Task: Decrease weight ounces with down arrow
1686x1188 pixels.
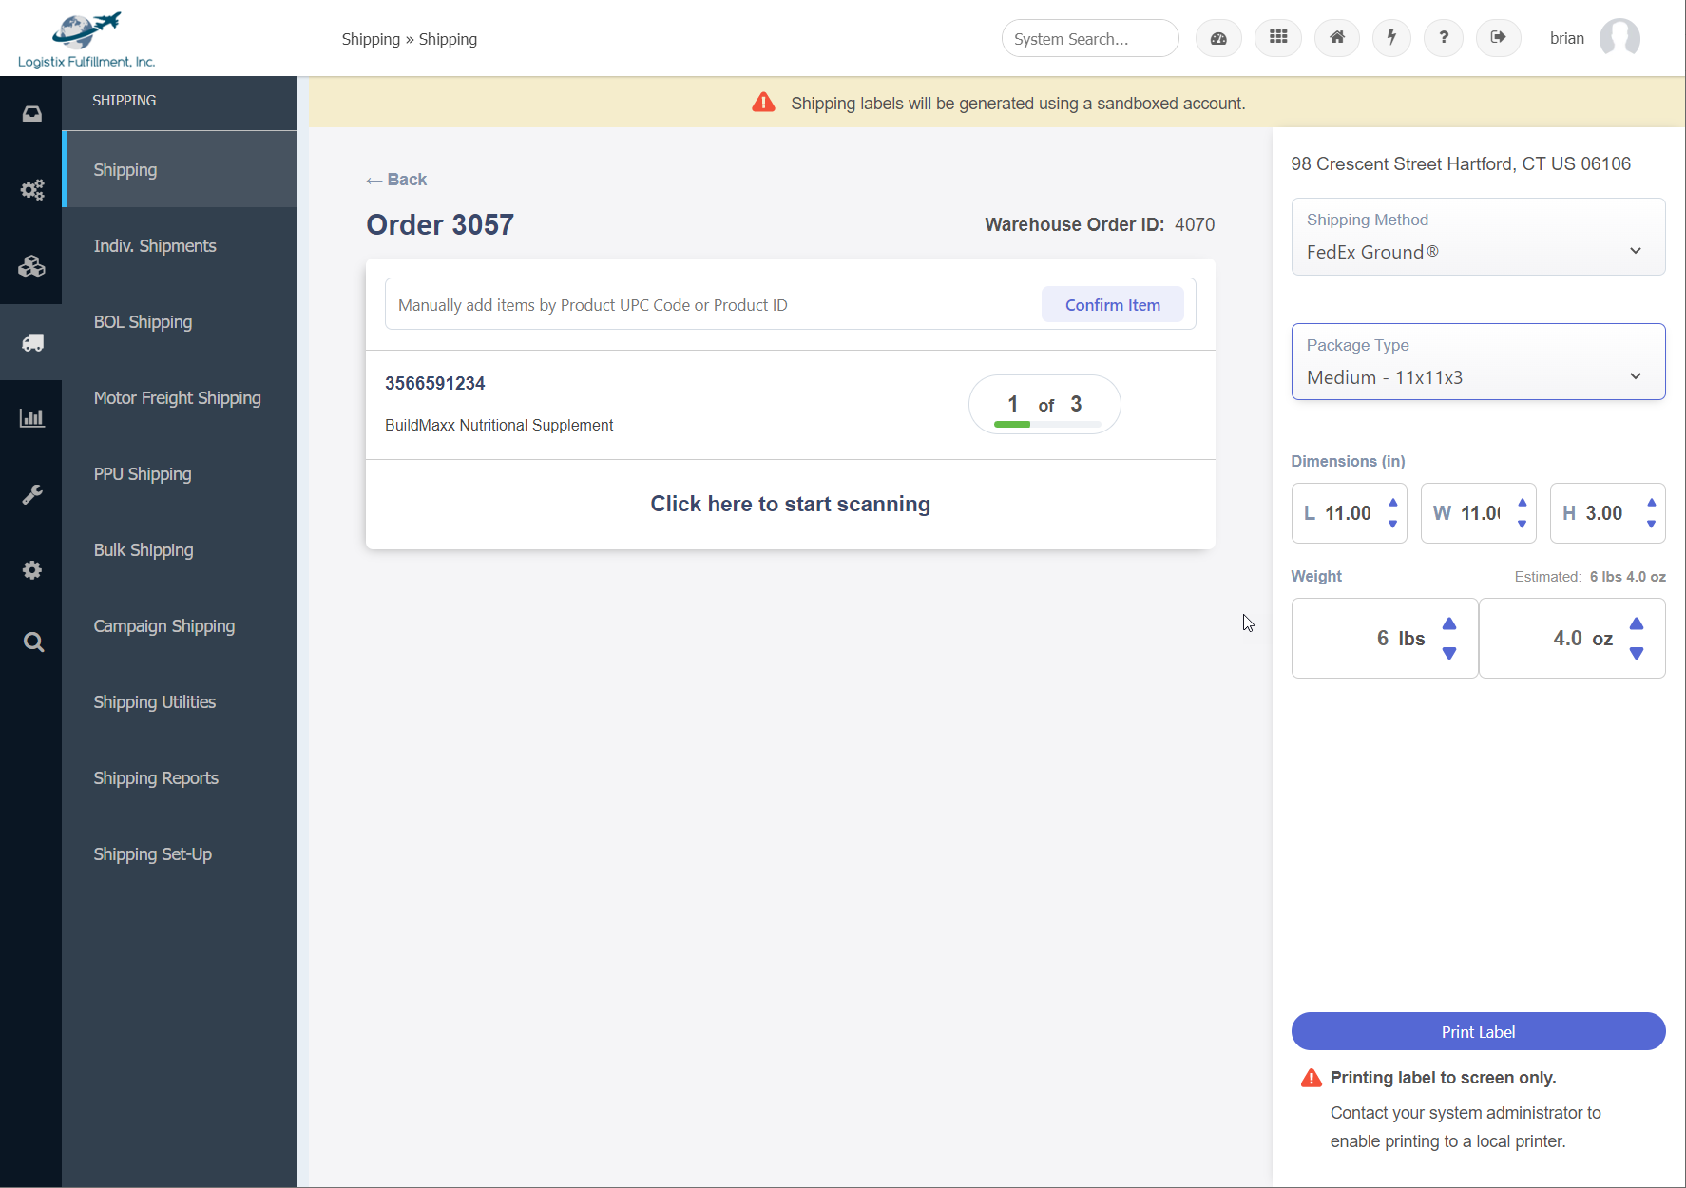Action: [x=1637, y=653]
